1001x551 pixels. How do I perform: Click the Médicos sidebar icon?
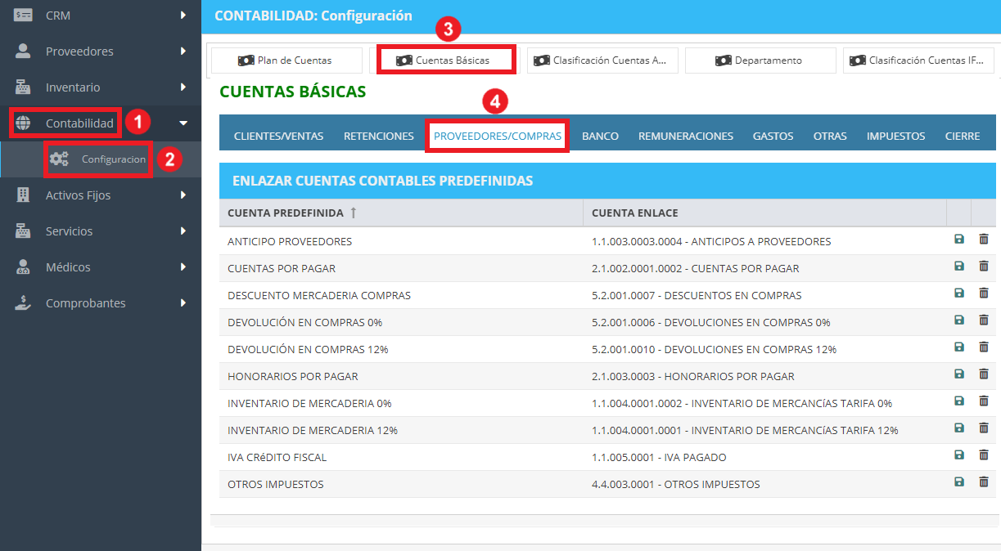tap(24, 267)
